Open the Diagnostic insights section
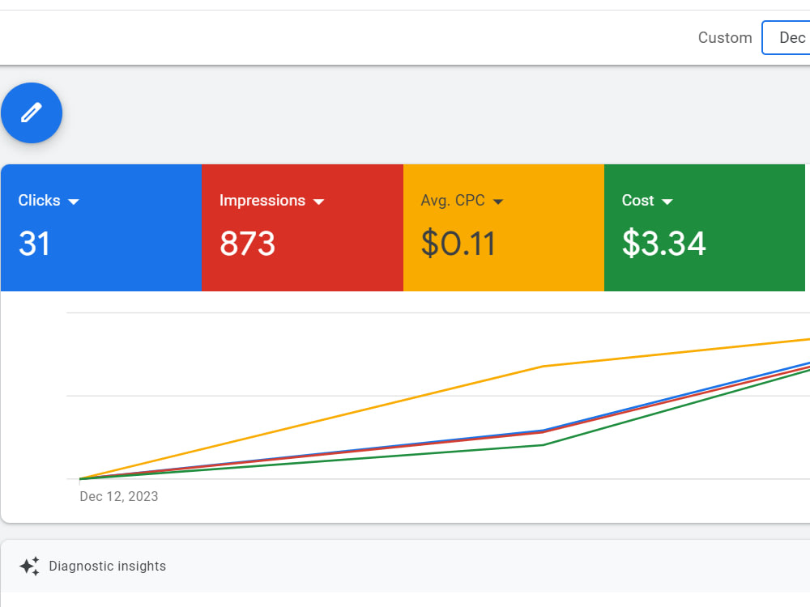 (x=405, y=567)
